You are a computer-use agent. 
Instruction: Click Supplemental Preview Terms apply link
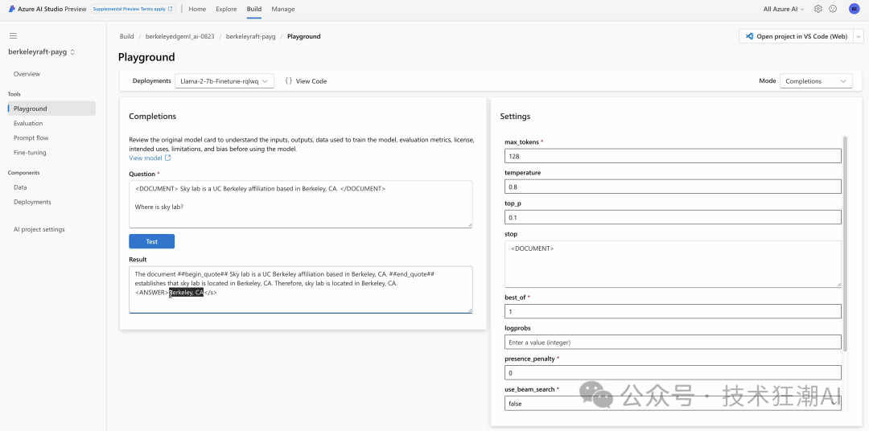[133, 9]
